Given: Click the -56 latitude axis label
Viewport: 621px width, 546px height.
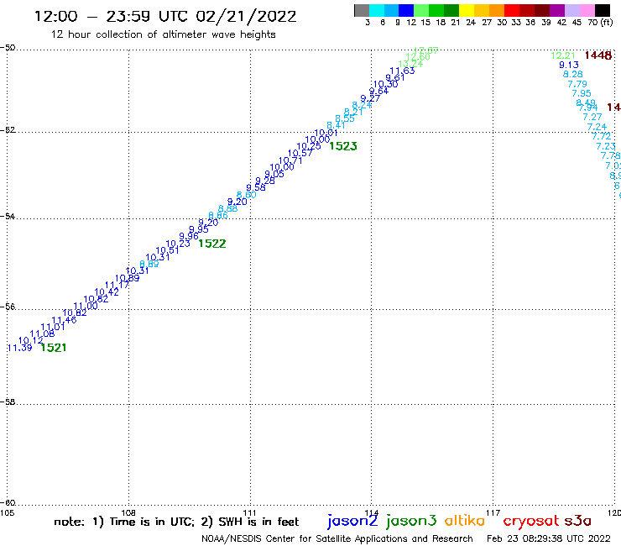Looking at the screenshot, I should (8, 307).
